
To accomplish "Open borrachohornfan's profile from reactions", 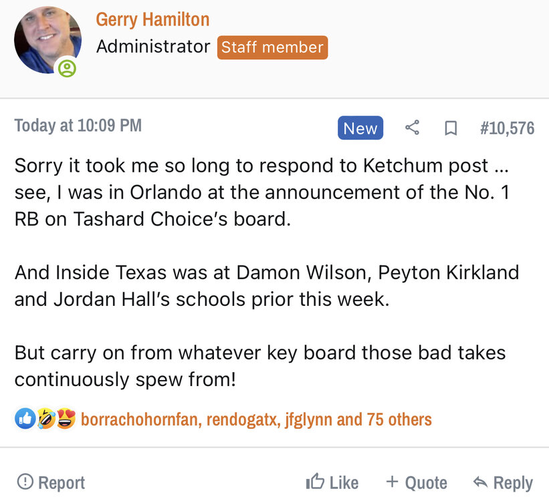I will pyautogui.click(x=140, y=420).
